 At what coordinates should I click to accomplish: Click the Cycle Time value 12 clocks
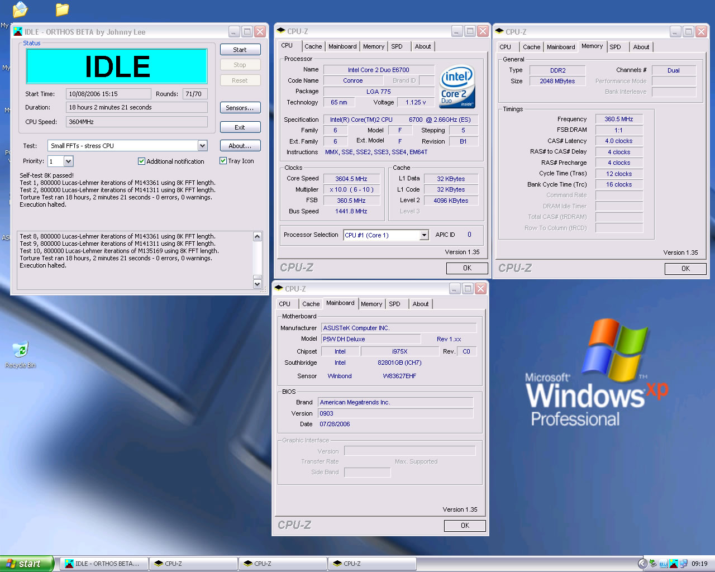point(619,174)
